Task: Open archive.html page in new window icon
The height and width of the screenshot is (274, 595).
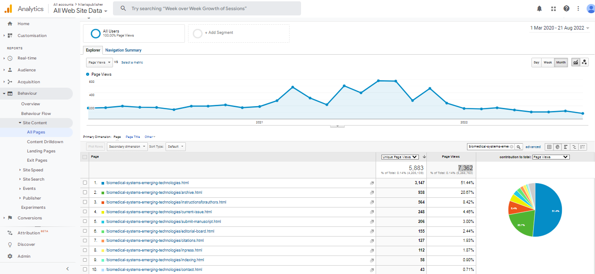Action: click(372, 193)
